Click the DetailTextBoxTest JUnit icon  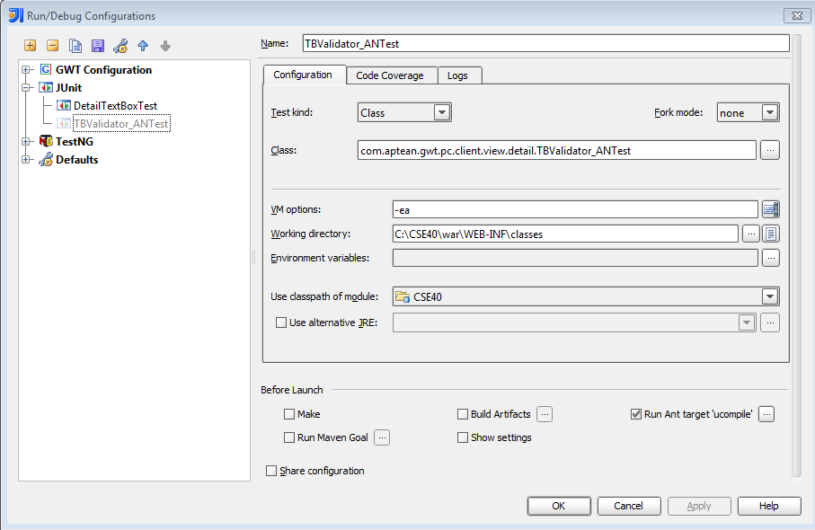coord(64,105)
